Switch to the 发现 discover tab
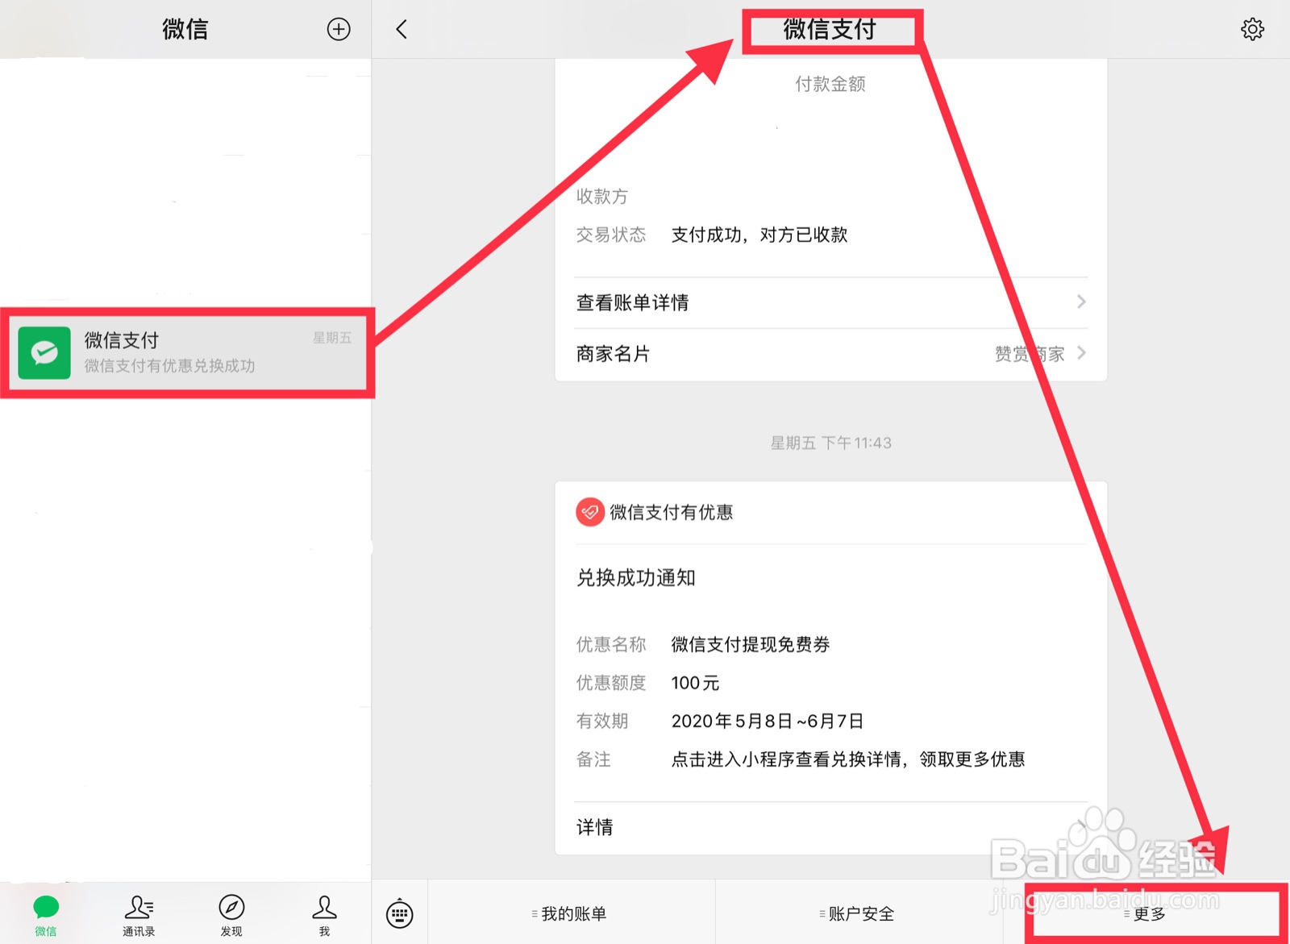1290x944 pixels. pos(231,915)
